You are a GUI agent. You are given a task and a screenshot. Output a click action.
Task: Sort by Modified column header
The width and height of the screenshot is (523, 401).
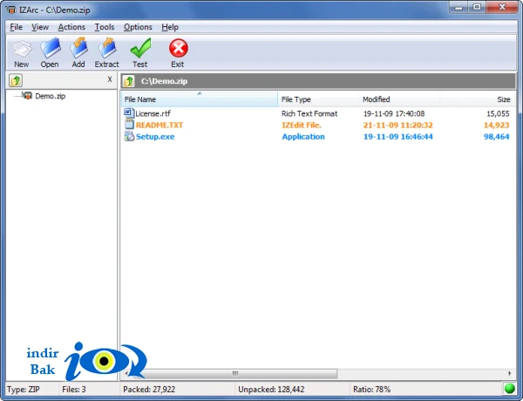point(399,99)
